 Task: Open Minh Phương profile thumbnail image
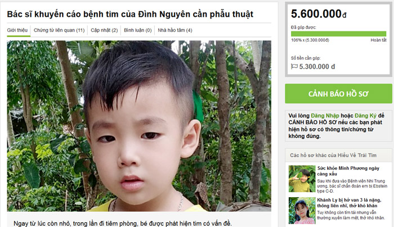(302, 179)
